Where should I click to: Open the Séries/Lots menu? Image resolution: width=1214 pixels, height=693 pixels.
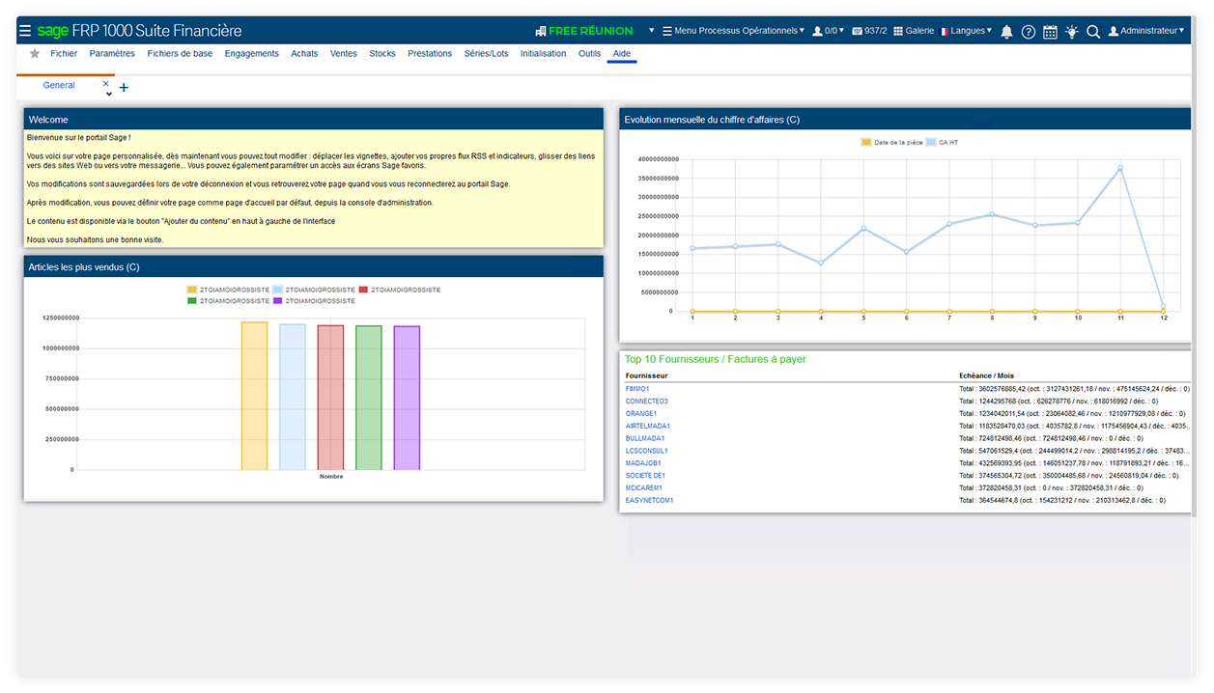(486, 54)
